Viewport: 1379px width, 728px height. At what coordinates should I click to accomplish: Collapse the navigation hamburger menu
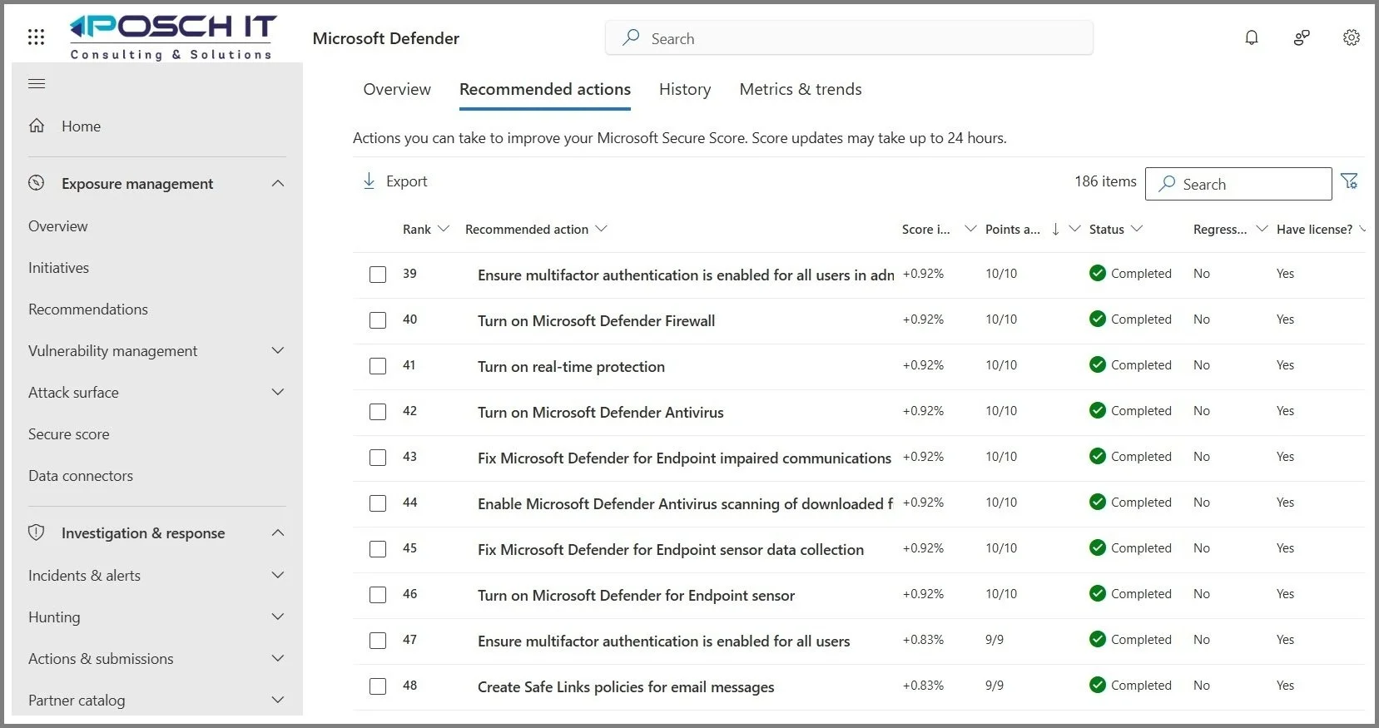(37, 83)
